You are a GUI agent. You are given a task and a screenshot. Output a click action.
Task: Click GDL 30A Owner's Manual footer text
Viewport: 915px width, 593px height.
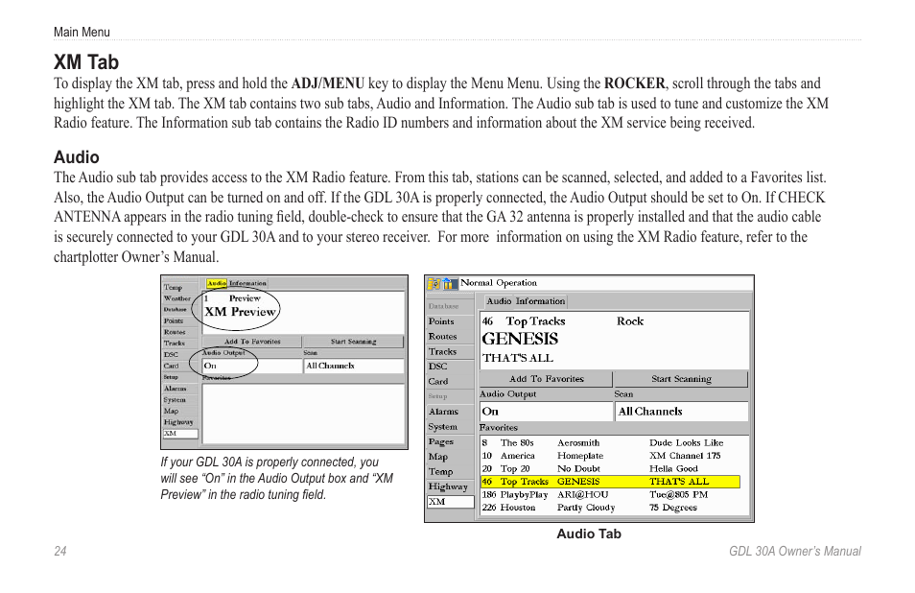(795, 551)
